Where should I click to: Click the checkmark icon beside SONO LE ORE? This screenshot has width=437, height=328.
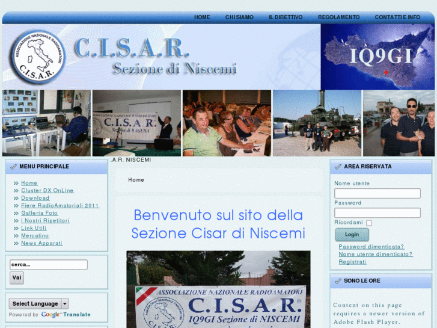point(338,281)
